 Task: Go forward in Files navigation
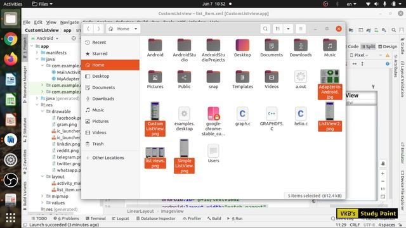click(99, 28)
